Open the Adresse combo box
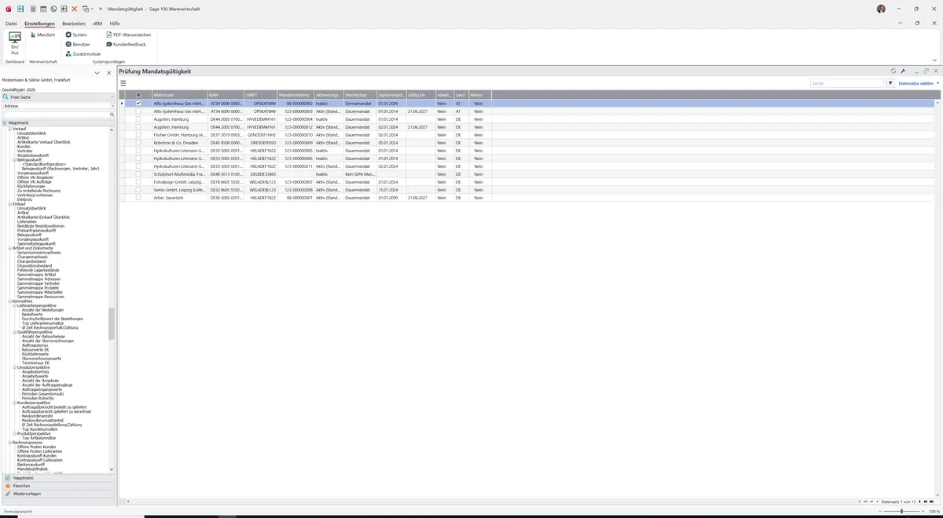This screenshot has width=943, height=518. tap(57, 105)
